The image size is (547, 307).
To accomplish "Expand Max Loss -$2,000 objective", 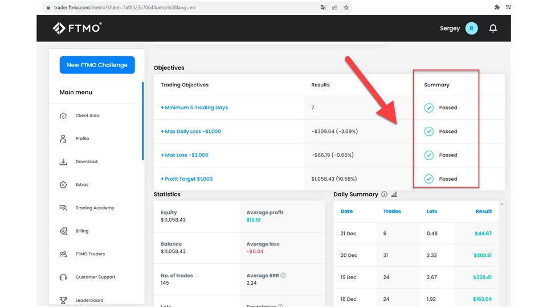I will click(185, 155).
